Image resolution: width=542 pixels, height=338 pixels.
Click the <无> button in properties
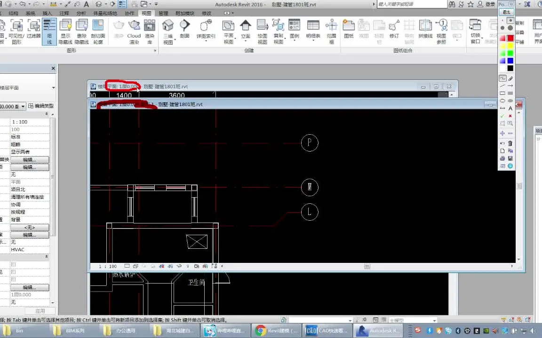(29, 227)
